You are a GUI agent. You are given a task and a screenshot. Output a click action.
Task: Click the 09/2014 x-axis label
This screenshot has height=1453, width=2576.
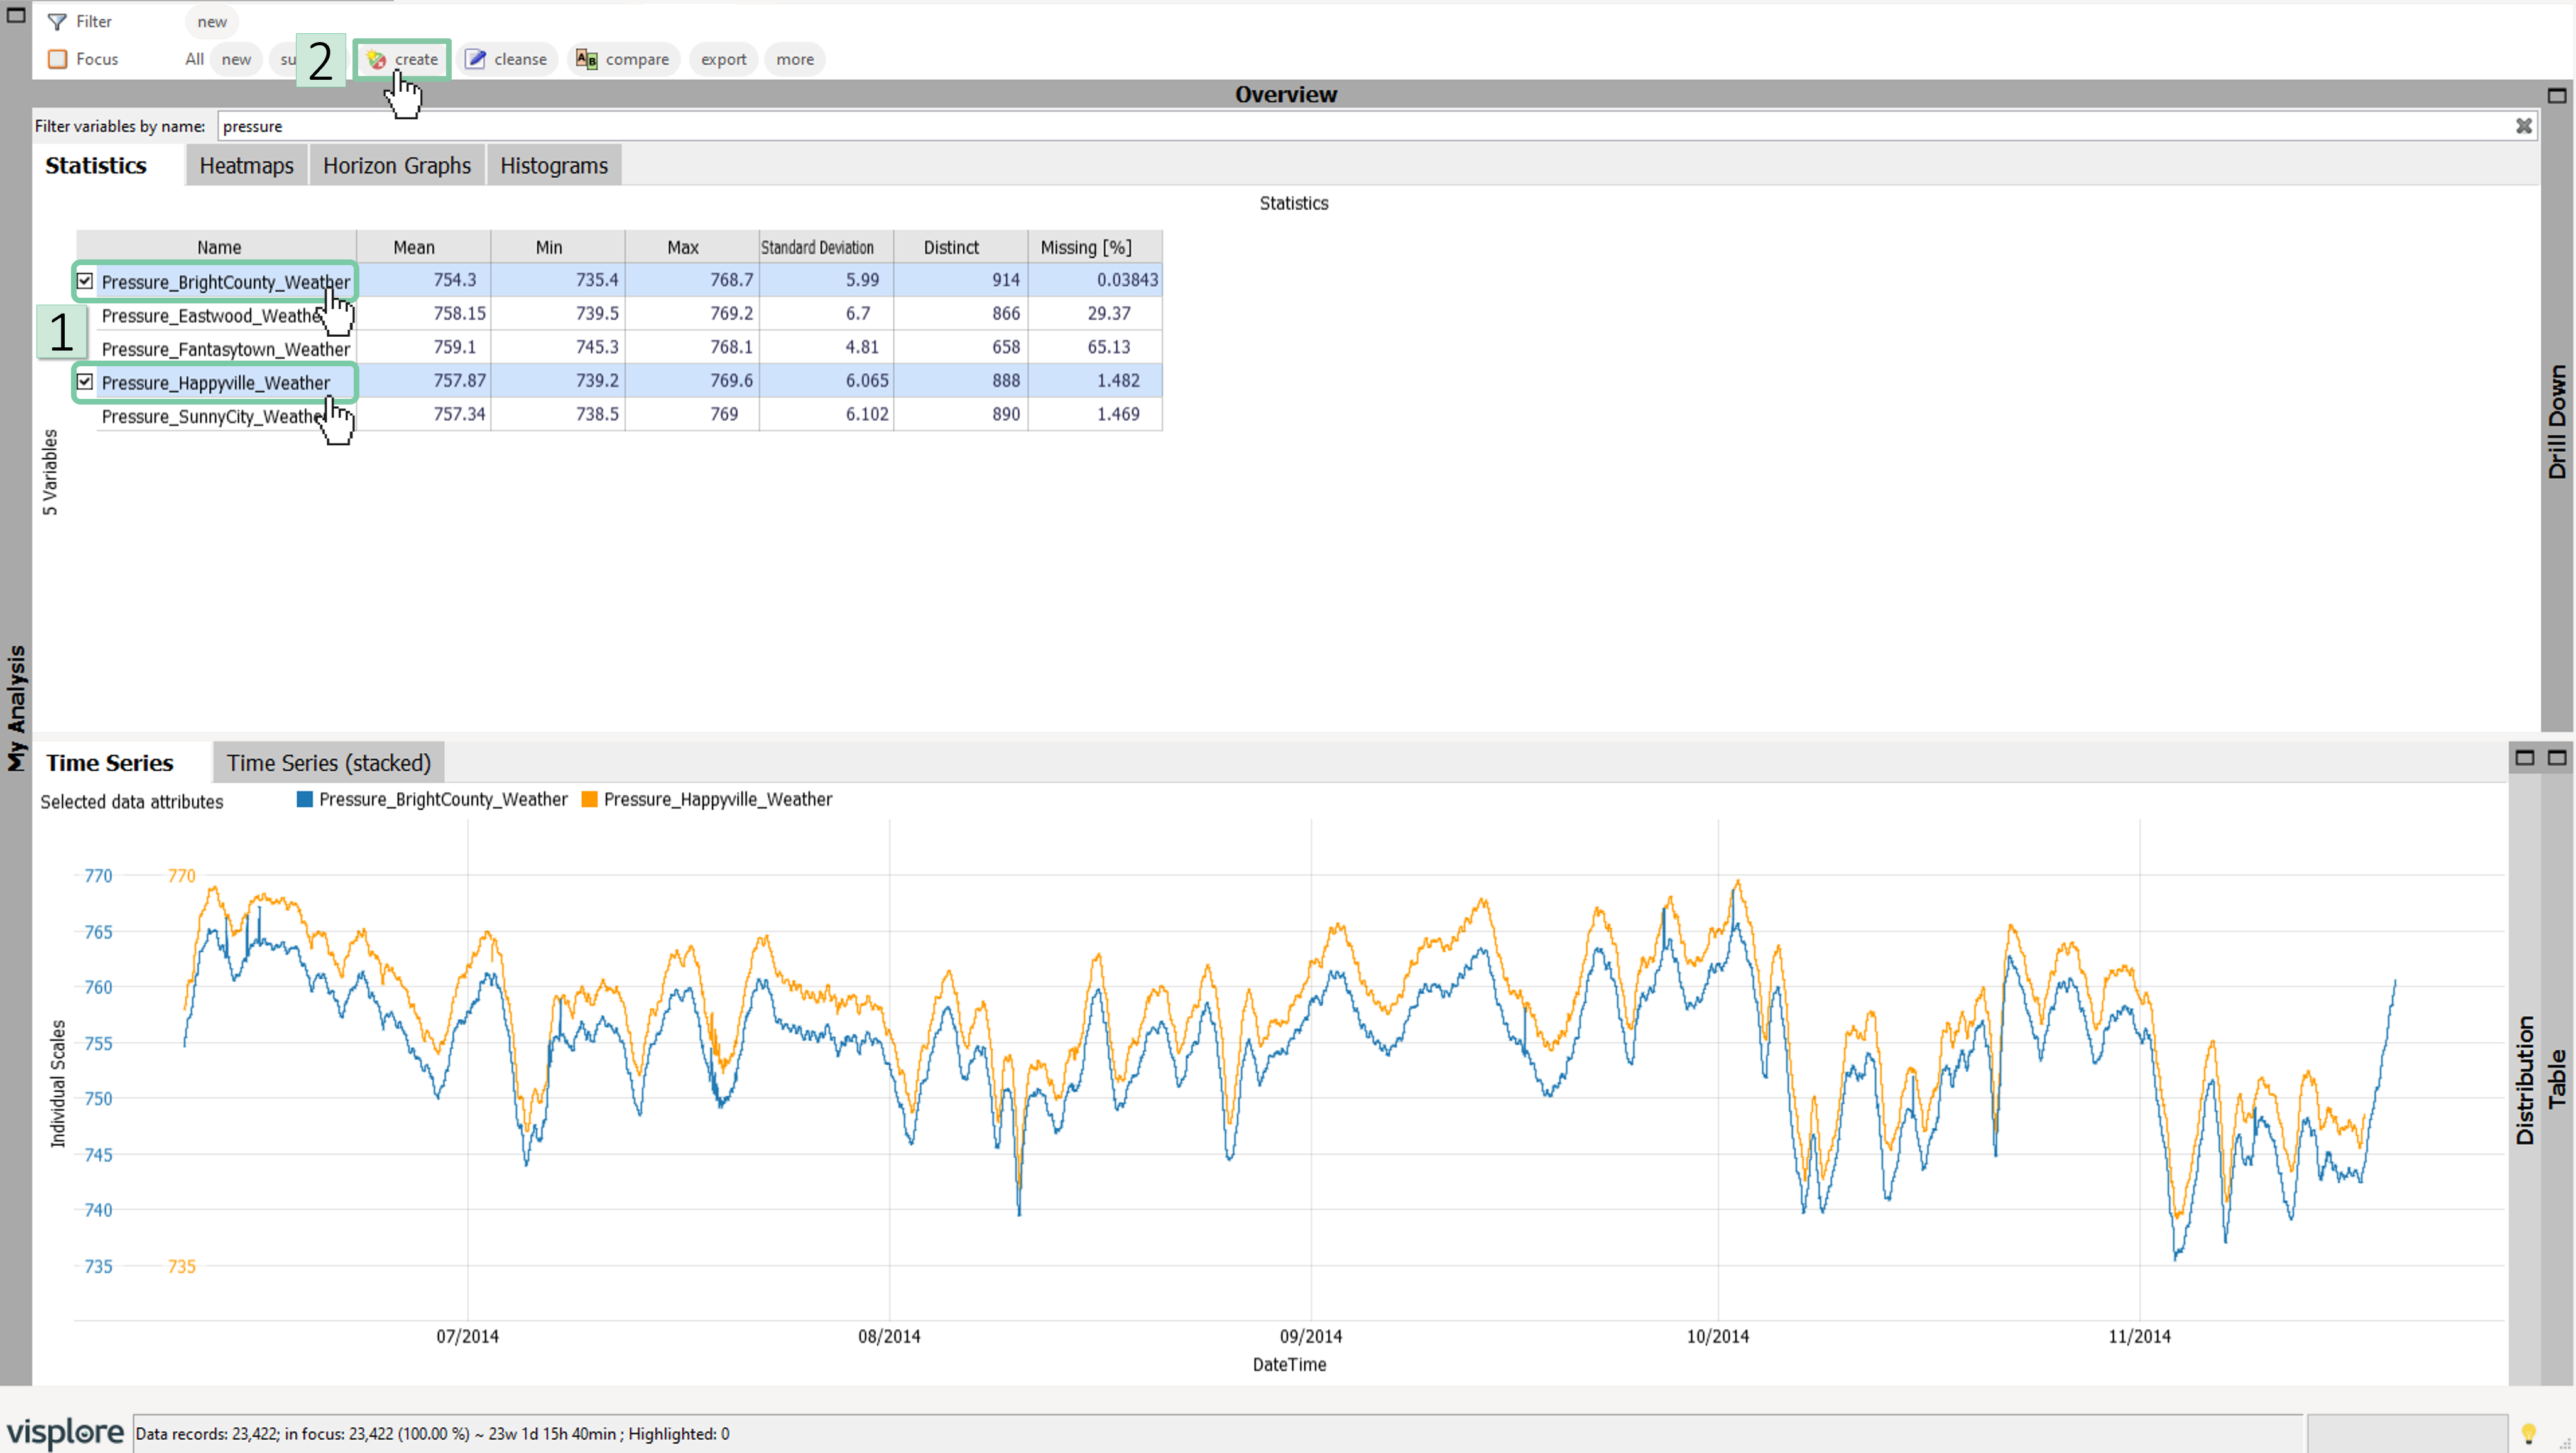tap(1311, 1336)
